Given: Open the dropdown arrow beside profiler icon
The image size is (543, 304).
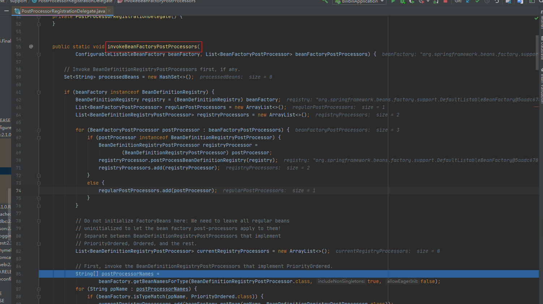Looking at the screenshot, I should pos(428,1).
